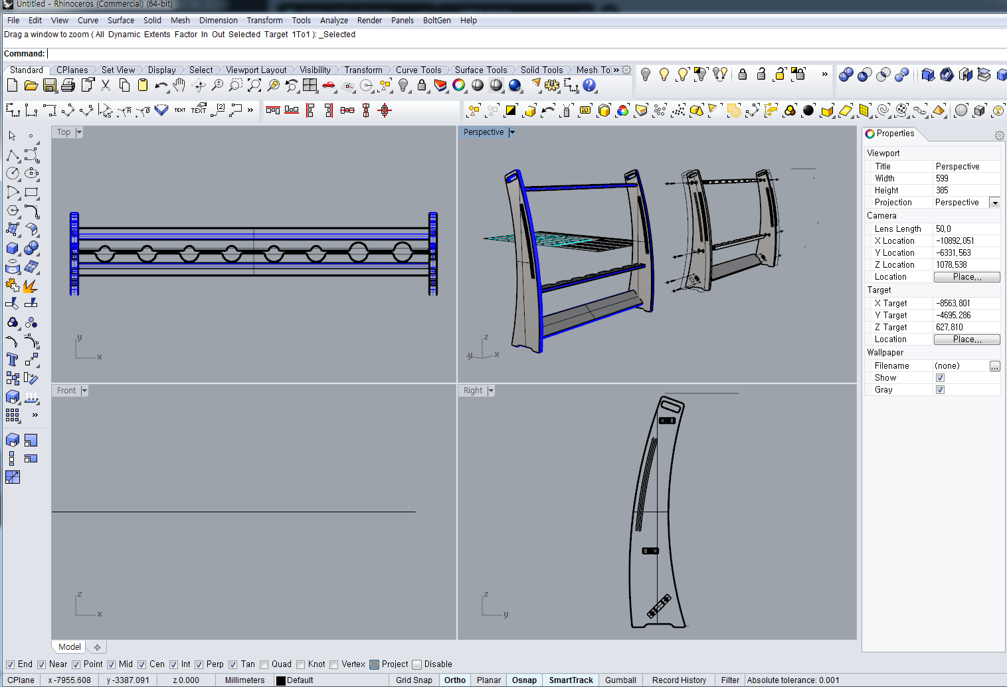The width and height of the screenshot is (1007, 687).
Task: Toggle Grid Snap in the status bar
Action: point(414,680)
